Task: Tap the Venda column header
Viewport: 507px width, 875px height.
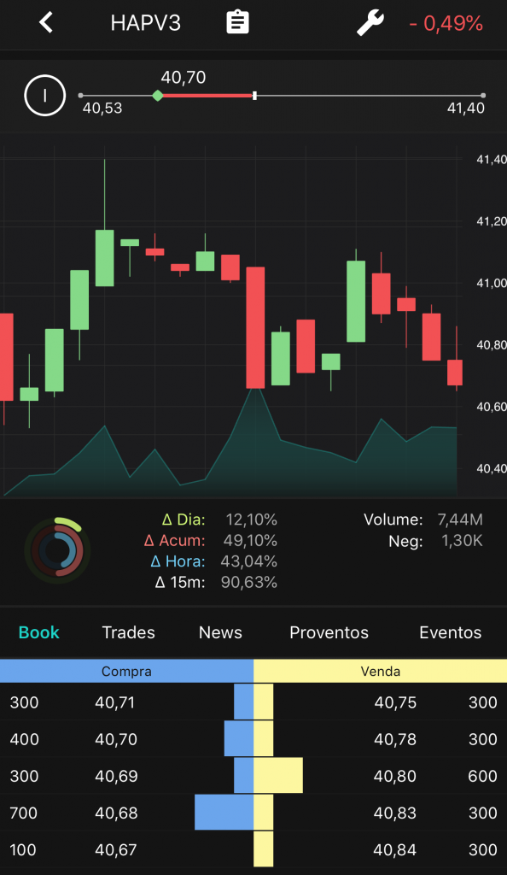Action: 380,671
